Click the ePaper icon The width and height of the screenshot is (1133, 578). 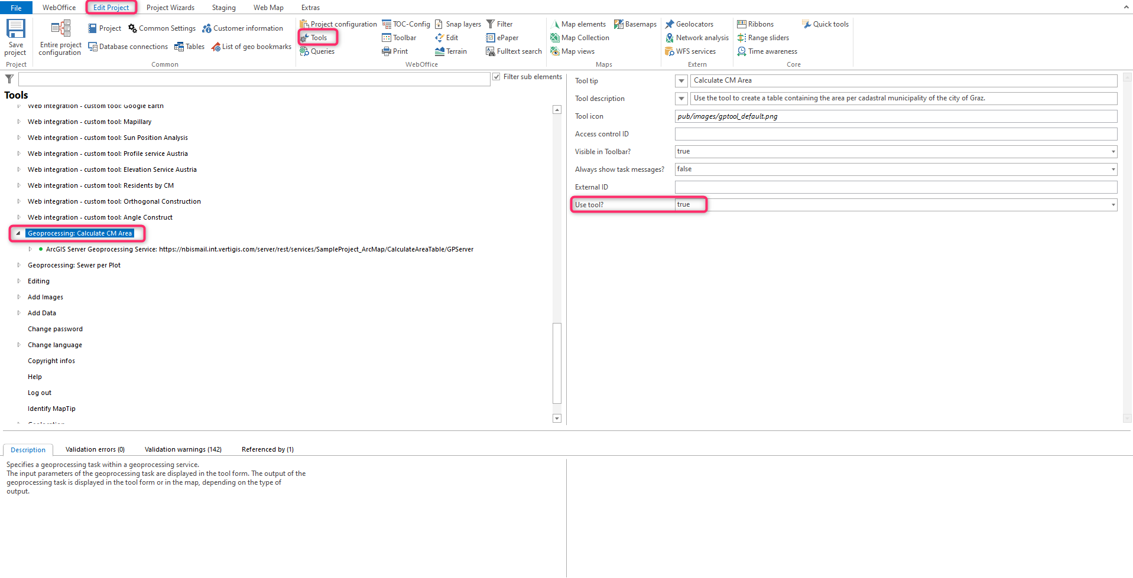(x=502, y=38)
